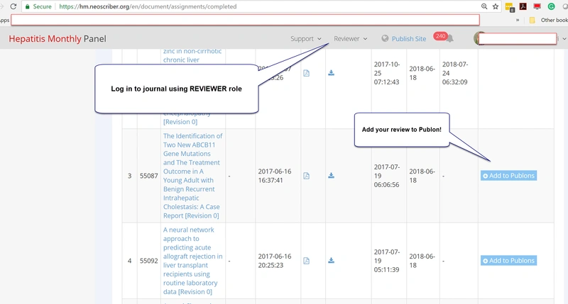Expand the user account dropdown arrow
Image resolution: width=568 pixels, height=304 pixels.
[x=564, y=39]
